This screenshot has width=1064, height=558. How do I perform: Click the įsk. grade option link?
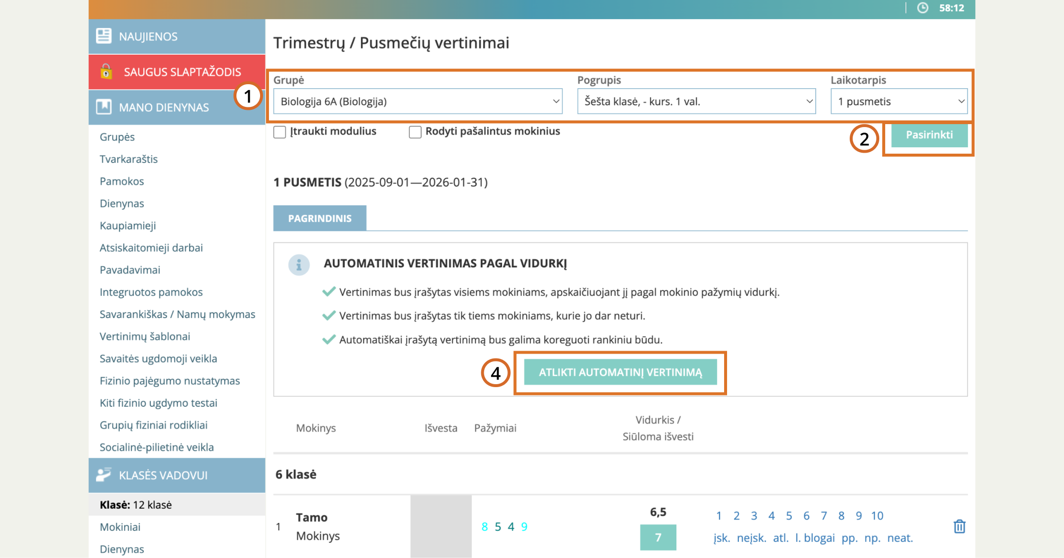tap(722, 538)
